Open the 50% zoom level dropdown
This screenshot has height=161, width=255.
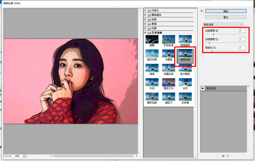24,156
